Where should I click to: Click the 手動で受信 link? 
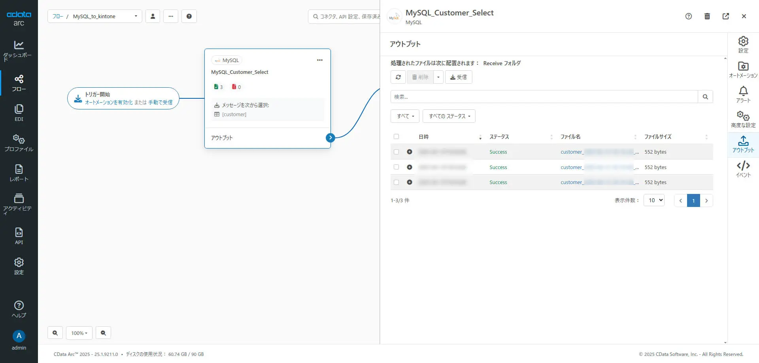pyautogui.click(x=160, y=102)
